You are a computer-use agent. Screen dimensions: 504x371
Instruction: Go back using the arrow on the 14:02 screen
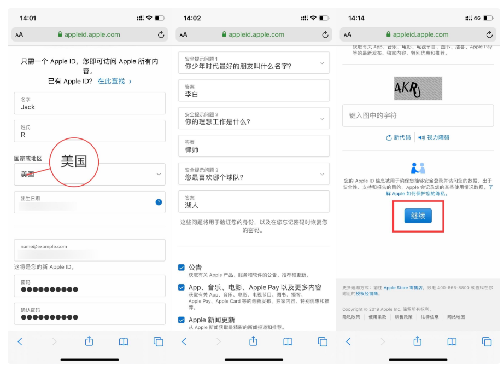point(184,341)
